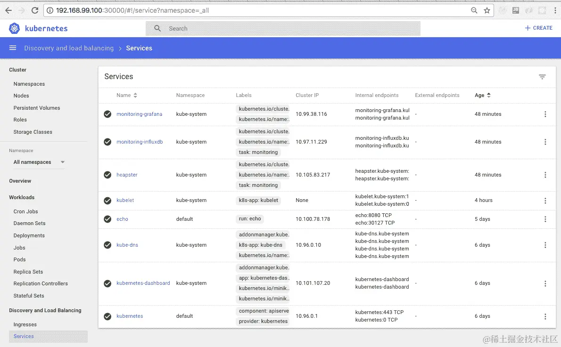Click the browser address bar URL

coord(132,10)
